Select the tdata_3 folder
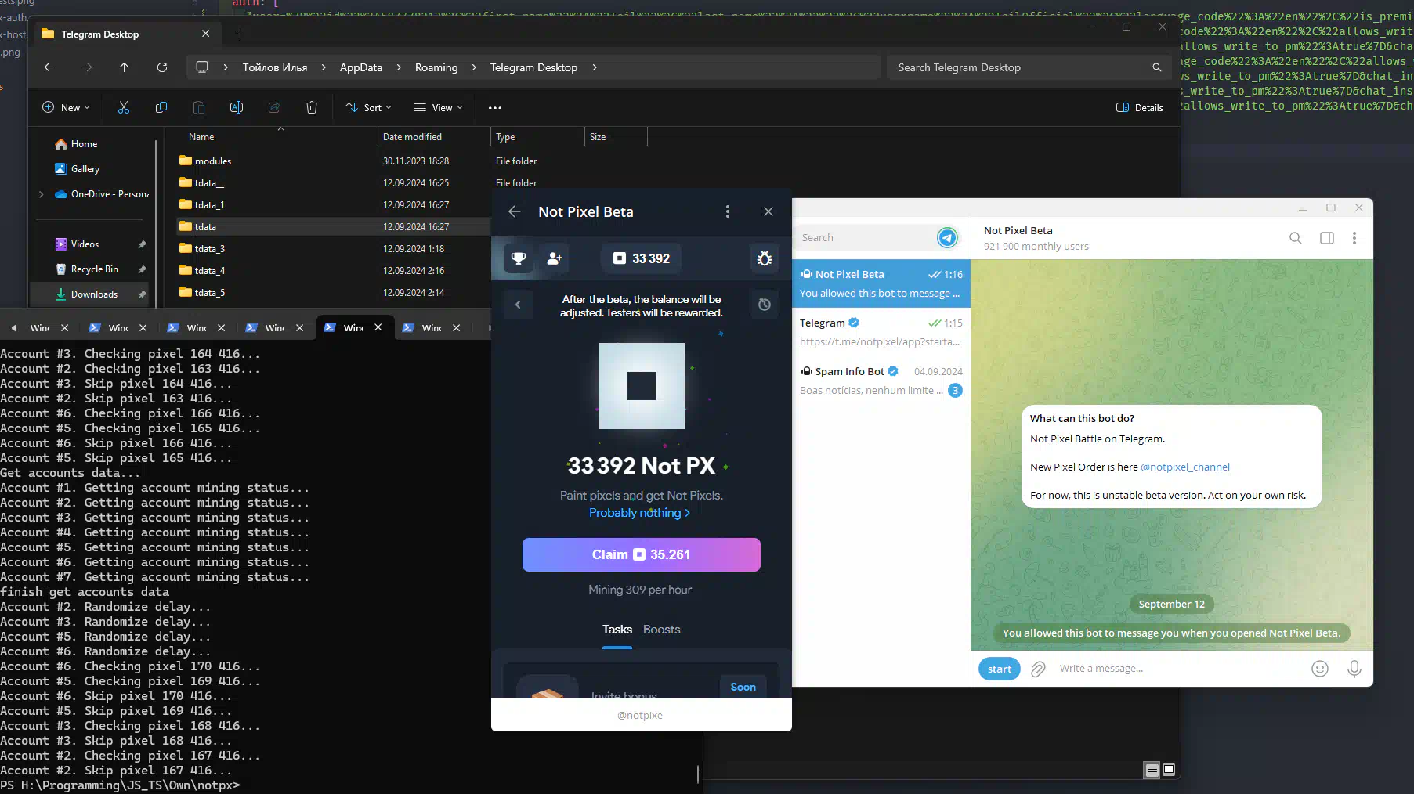Screen dimensions: 1414x794 (210, 249)
